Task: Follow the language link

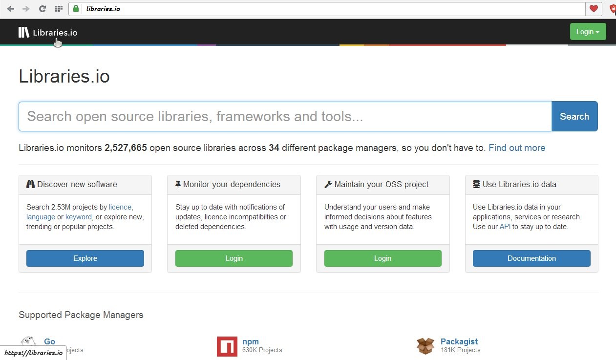Action: pos(41,217)
